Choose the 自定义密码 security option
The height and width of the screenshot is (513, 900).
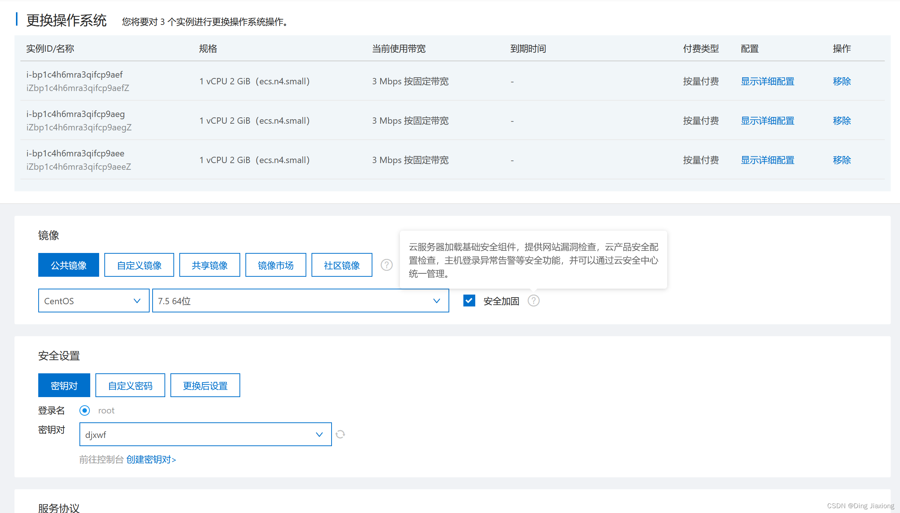pyautogui.click(x=130, y=385)
